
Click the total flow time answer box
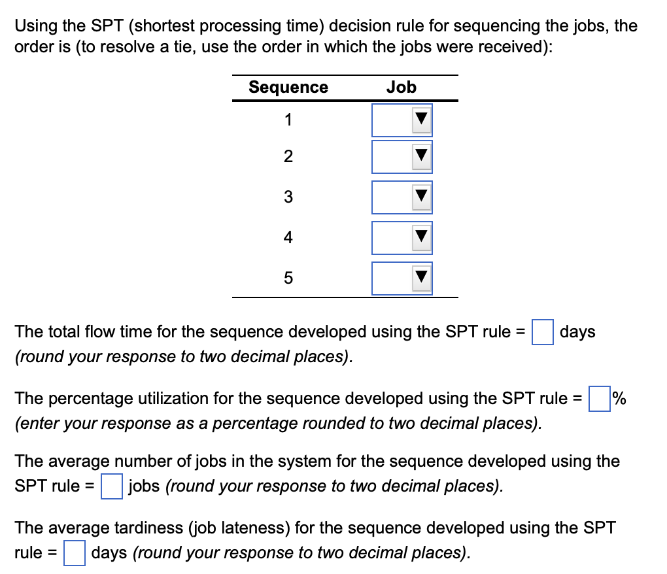pyautogui.click(x=542, y=332)
